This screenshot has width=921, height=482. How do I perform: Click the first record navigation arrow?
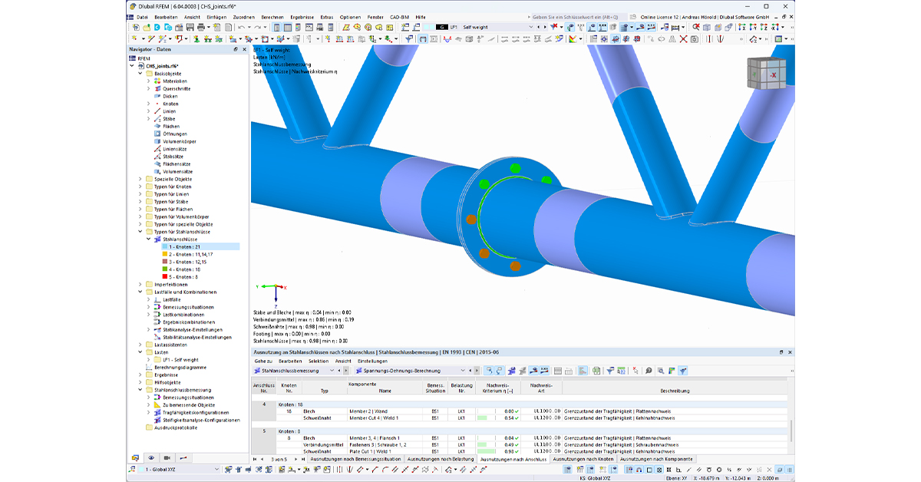pyautogui.click(x=255, y=459)
